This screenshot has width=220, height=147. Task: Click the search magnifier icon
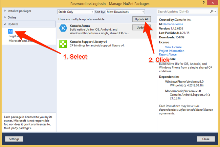point(212,12)
